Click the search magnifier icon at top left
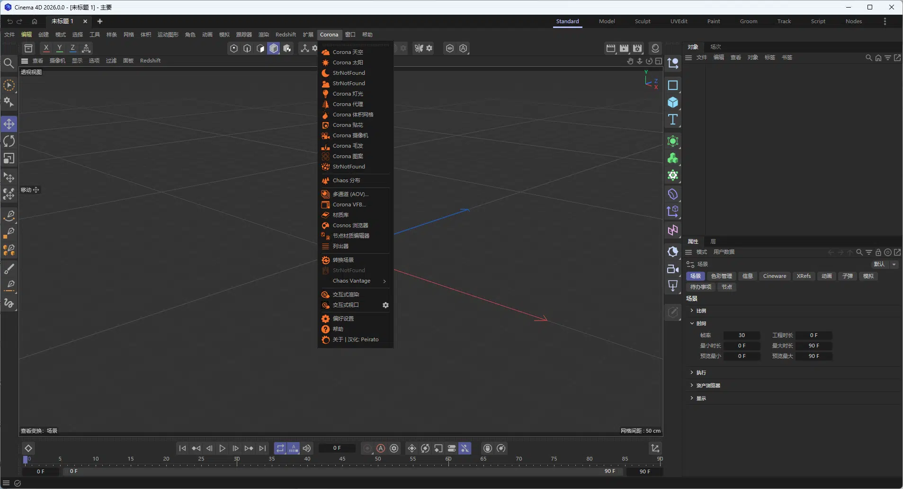Image resolution: width=903 pixels, height=489 pixels. tap(9, 63)
